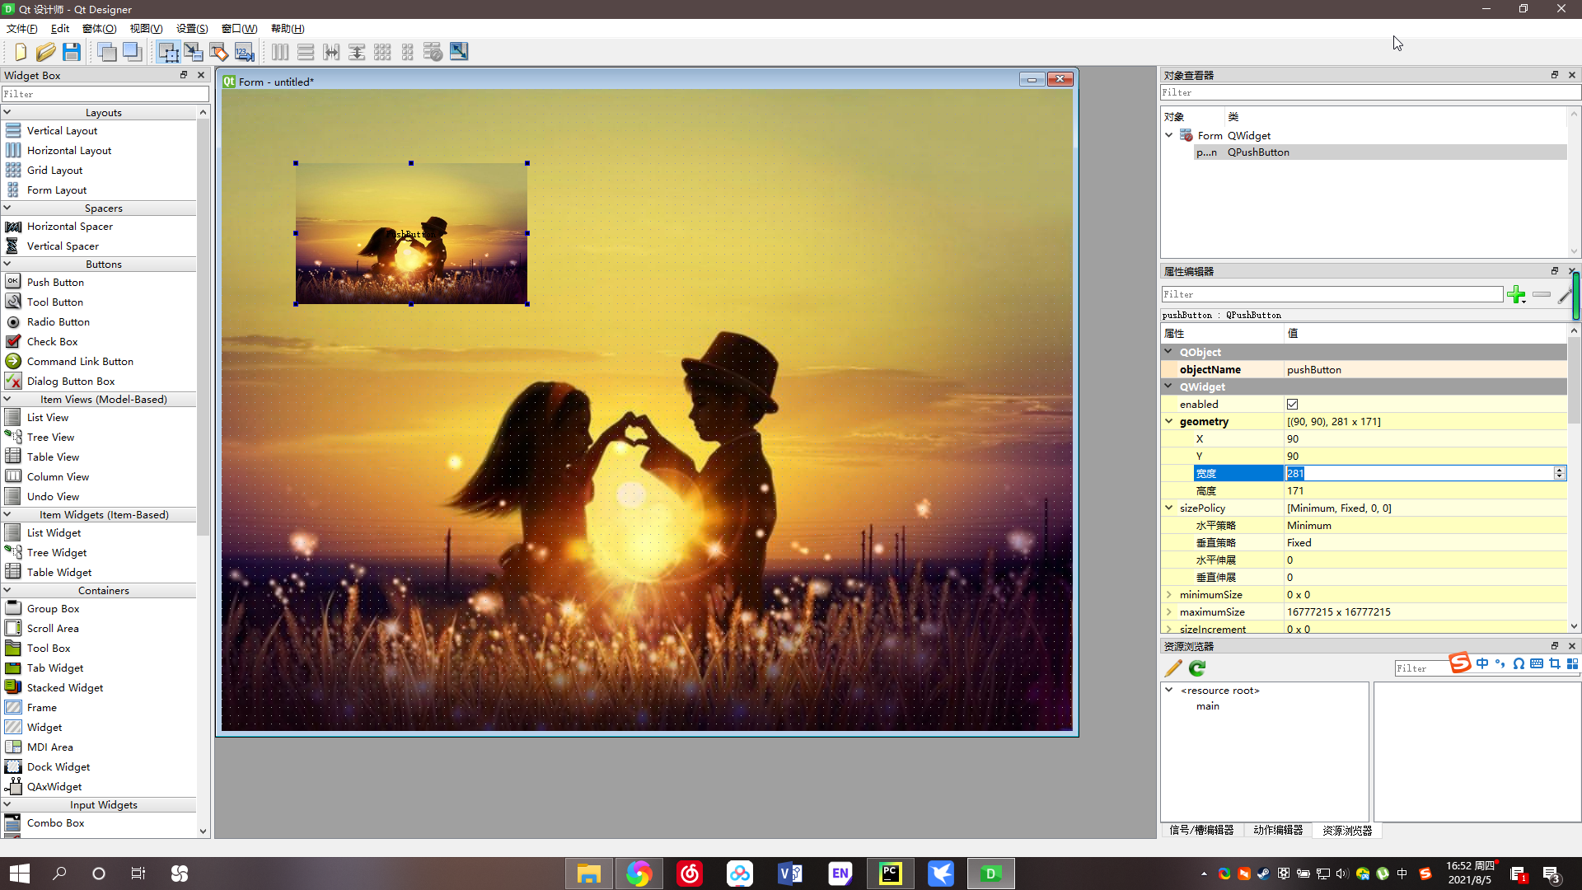
Task: Collapse the sizePolicy property group
Action: [x=1168, y=508]
